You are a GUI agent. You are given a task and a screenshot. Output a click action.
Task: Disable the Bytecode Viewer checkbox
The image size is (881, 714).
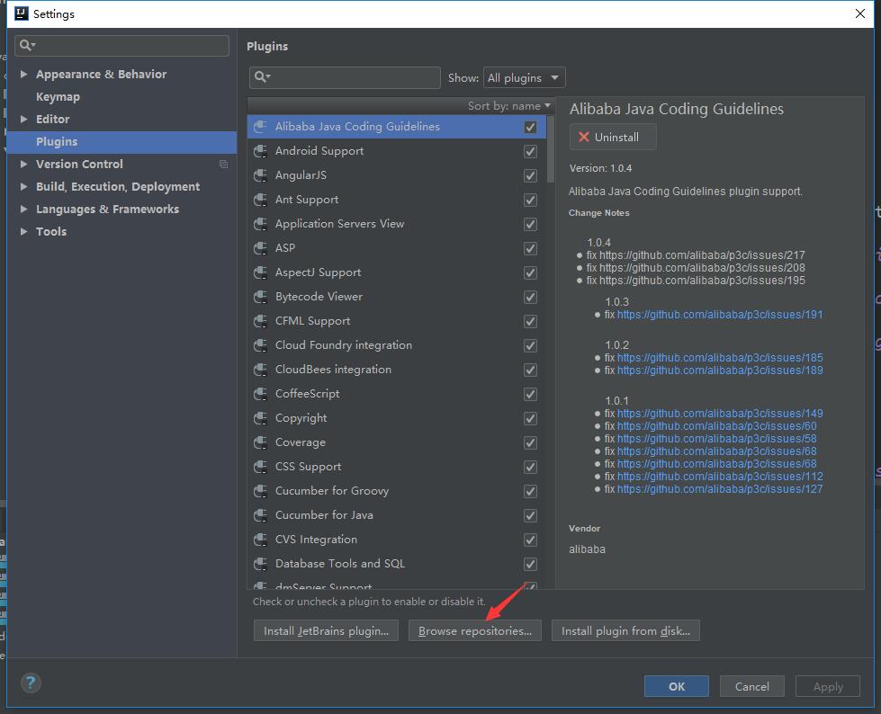coord(530,297)
